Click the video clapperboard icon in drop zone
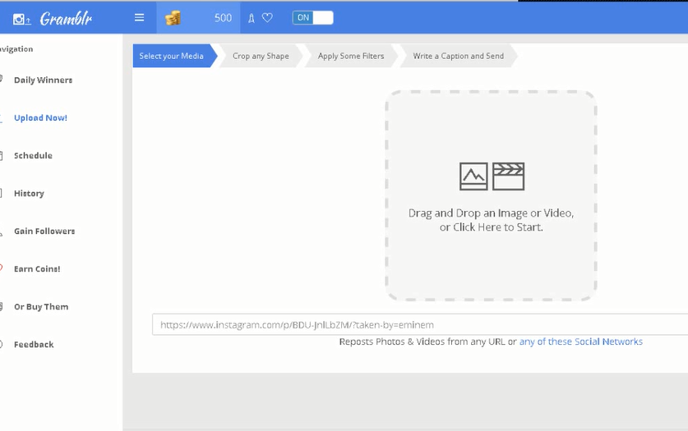The image size is (688, 431). tap(509, 177)
